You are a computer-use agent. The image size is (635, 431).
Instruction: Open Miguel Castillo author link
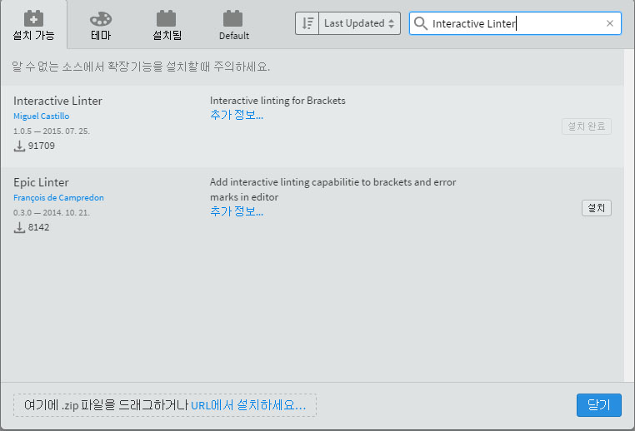click(42, 116)
